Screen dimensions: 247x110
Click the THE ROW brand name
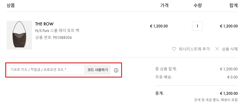tap(44, 24)
